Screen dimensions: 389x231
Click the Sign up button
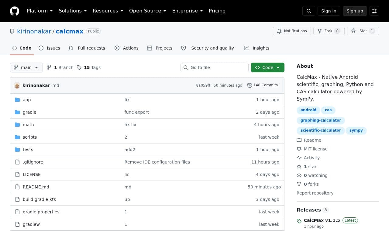355,11
